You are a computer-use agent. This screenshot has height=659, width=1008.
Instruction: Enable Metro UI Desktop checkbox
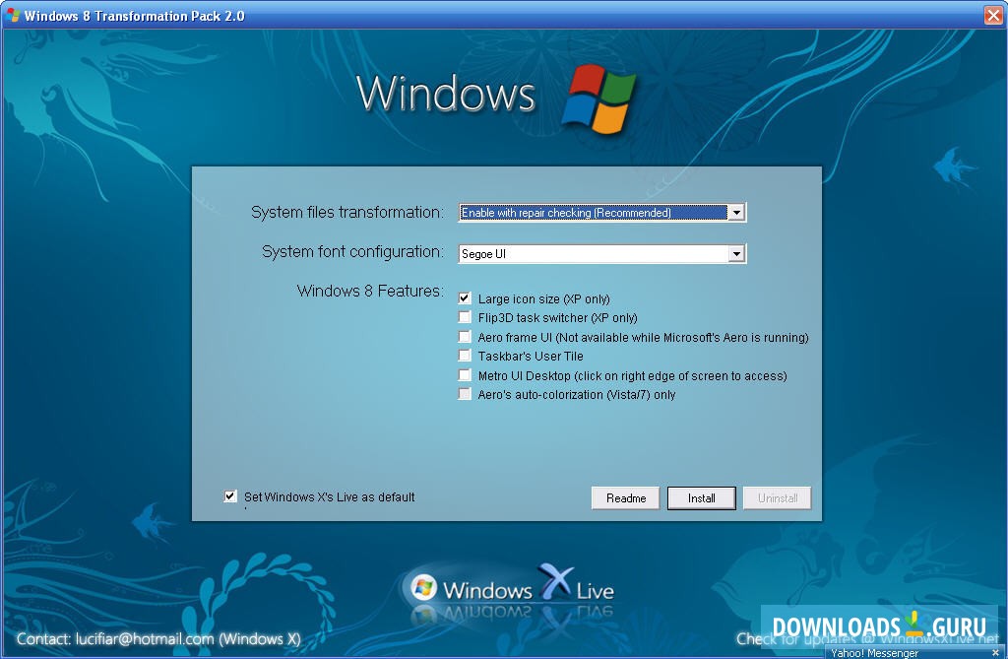(465, 374)
